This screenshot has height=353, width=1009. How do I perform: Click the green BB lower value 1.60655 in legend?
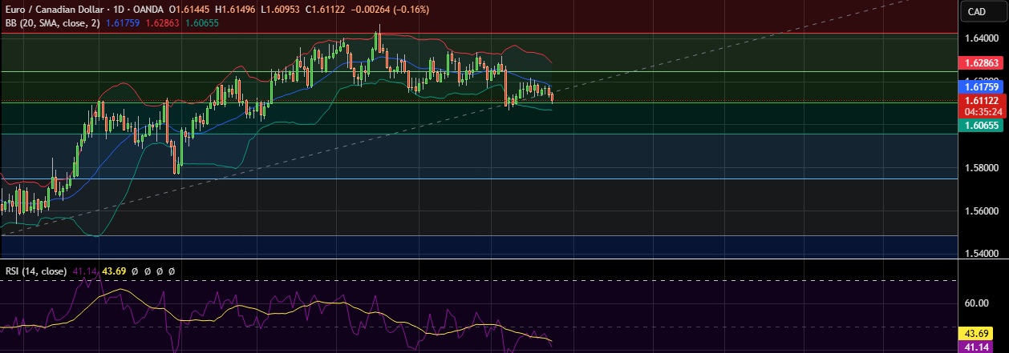pos(203,23)
